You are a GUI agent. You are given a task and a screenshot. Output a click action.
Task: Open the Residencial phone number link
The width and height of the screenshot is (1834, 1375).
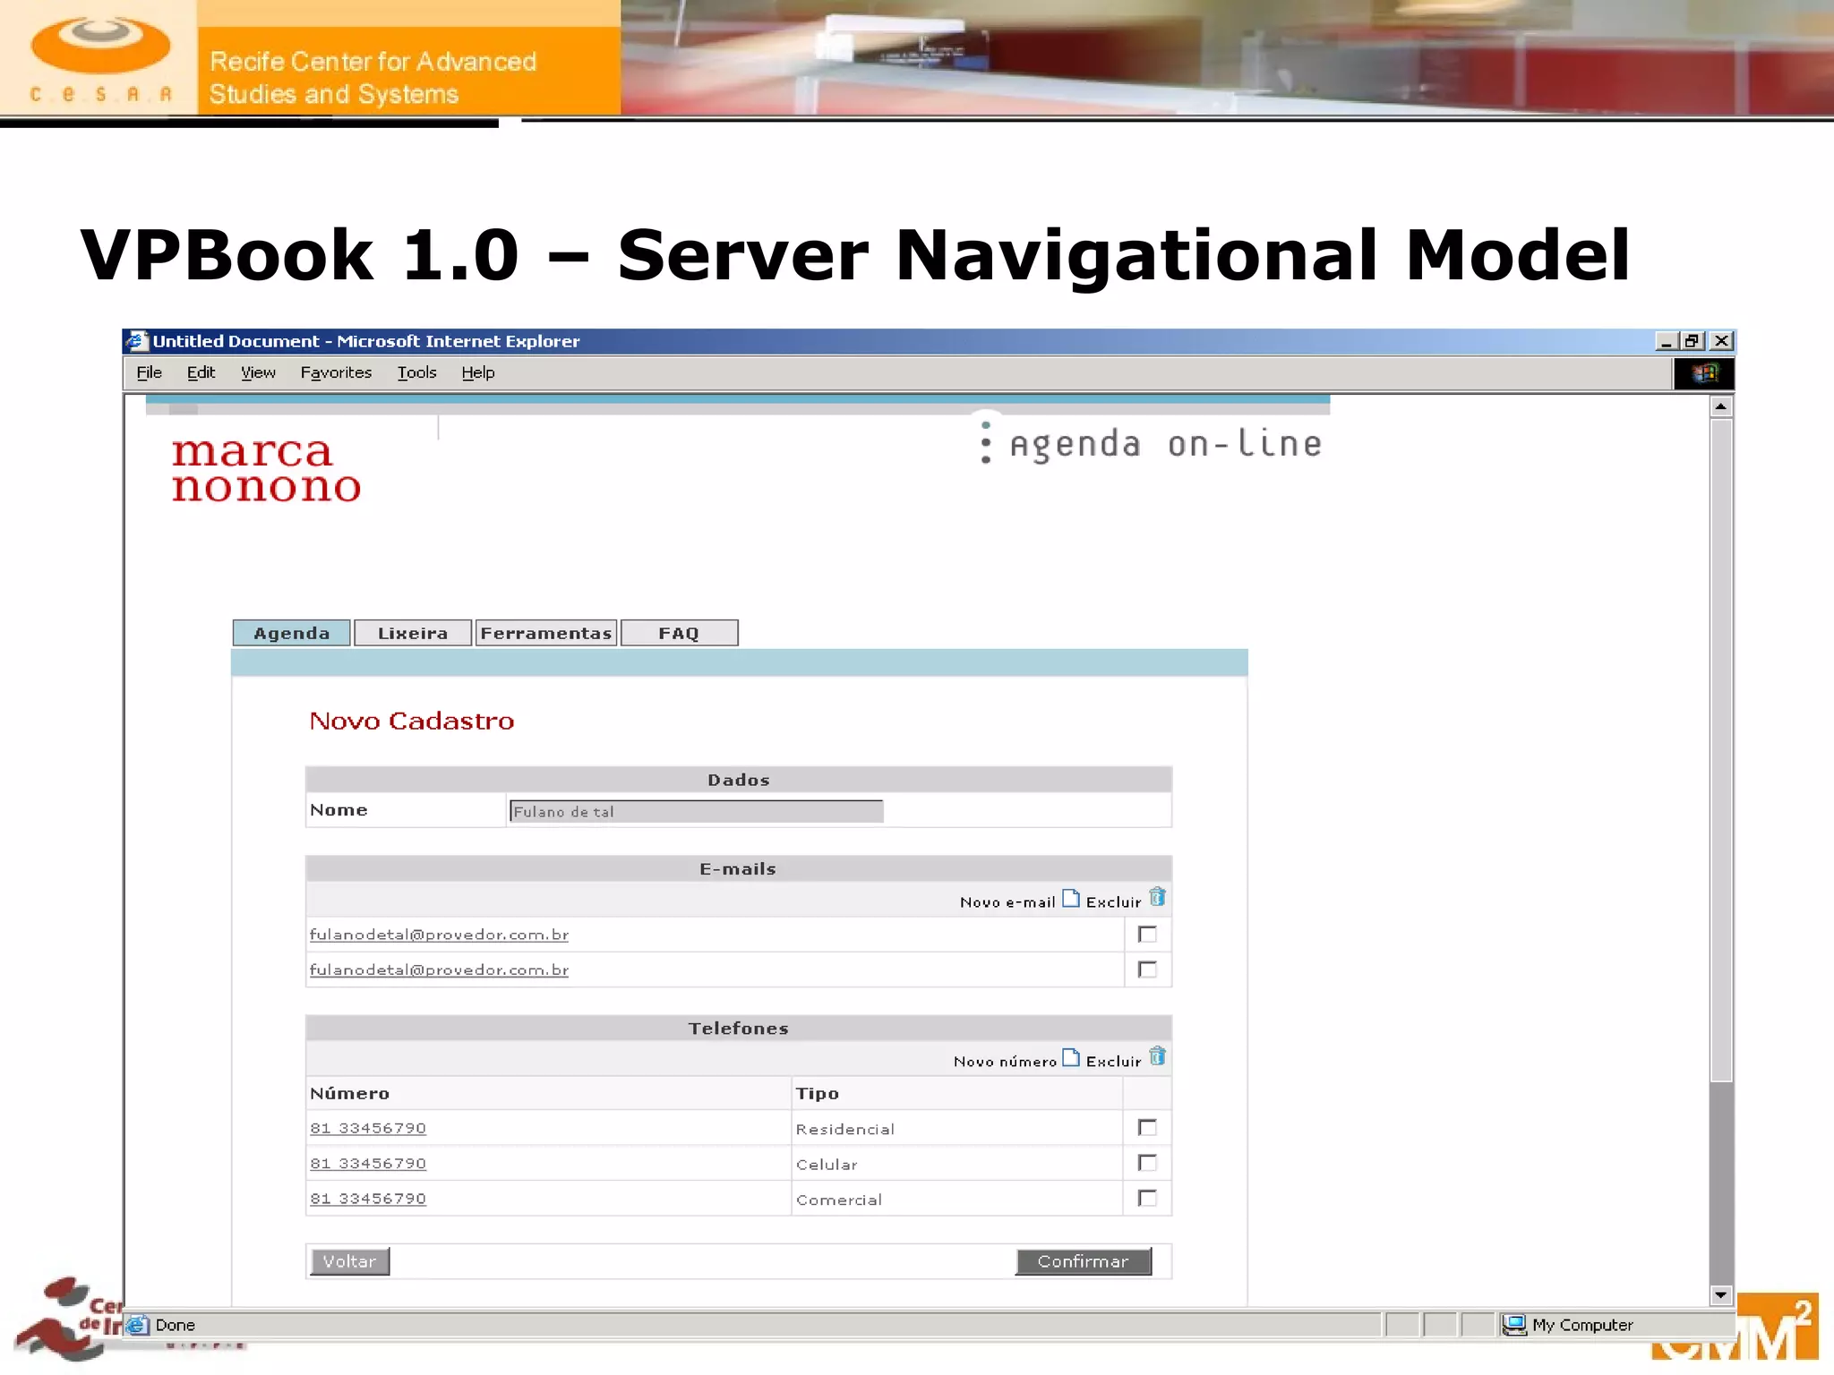pos(368,1128)
